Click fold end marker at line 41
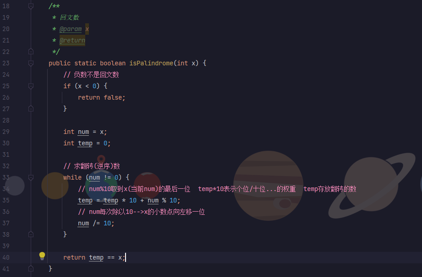 point(31,268)
